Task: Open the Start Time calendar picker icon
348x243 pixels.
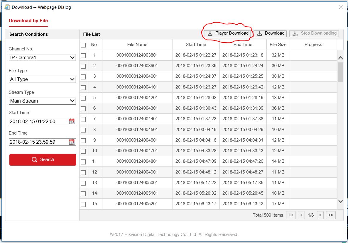Action: (72, 121)
